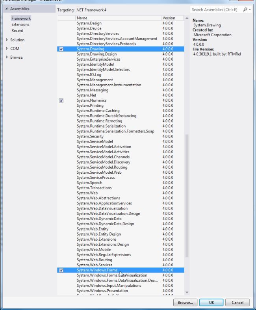This screenshot has height=310, width=256.
Task: Select the System.Runtime.Caching row
Action: tap(121, 111)
